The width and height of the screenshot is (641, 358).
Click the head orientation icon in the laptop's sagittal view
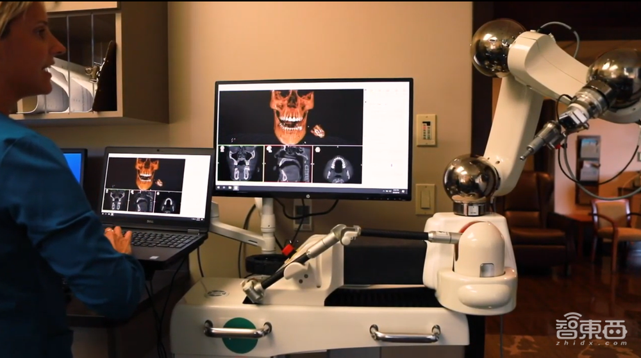[x=133, y=193]
